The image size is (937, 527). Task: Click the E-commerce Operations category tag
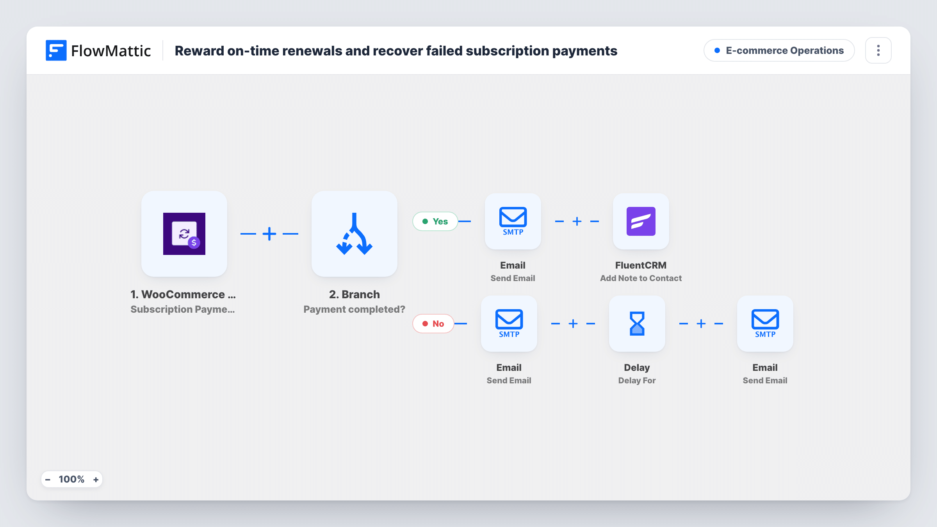[x=779, y=50]
